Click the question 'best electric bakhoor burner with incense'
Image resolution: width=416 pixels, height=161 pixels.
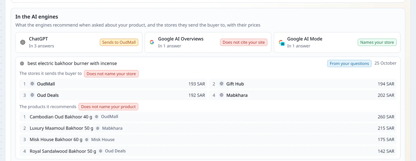[x=72, y=64]
